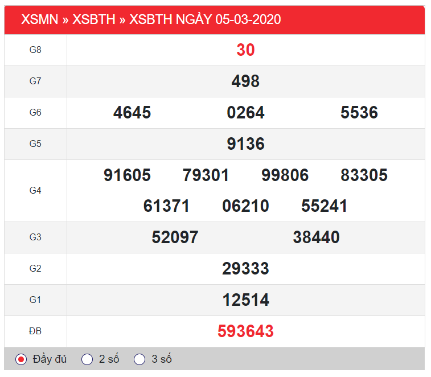Image resolution: width=431 pixels, height=377 pixels.
Task: Click G4 number 91605
Action: tap(127, 175)
